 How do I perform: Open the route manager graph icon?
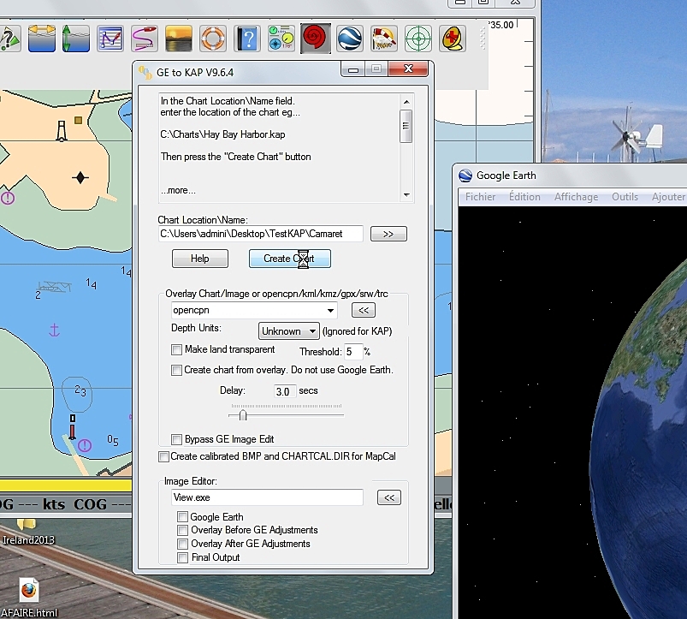[x=110, y=39]
